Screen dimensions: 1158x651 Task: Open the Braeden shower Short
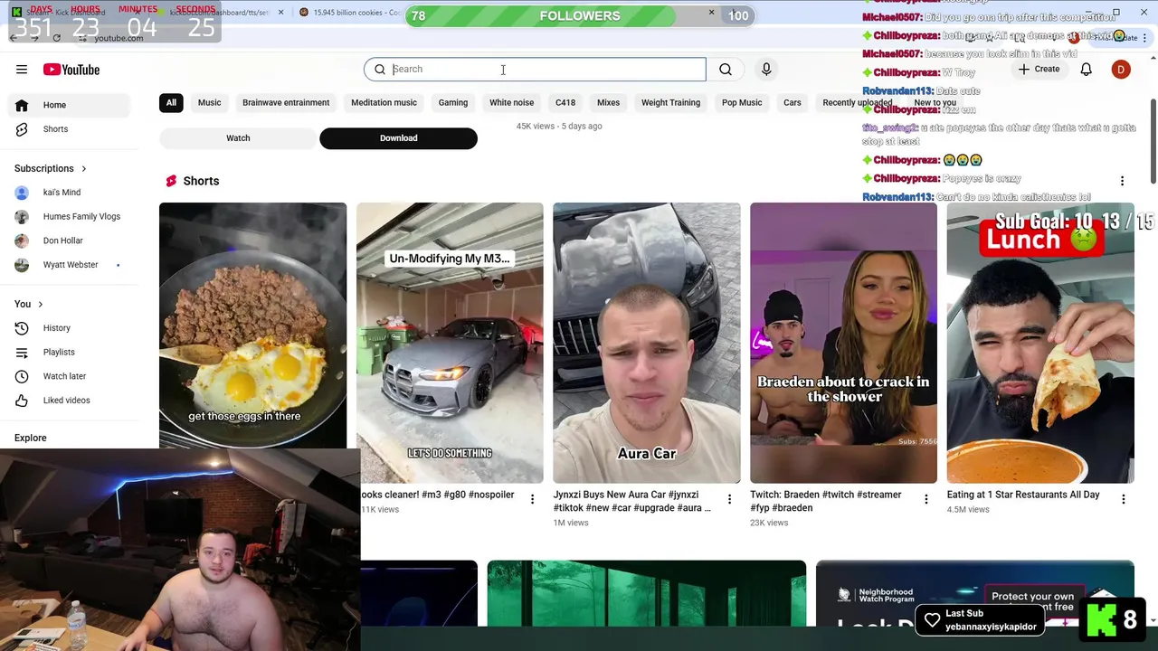click(843, 343)
